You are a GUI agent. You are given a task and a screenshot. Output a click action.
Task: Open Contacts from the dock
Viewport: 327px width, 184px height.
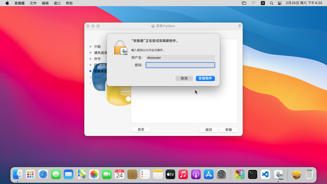coord(132,175)
